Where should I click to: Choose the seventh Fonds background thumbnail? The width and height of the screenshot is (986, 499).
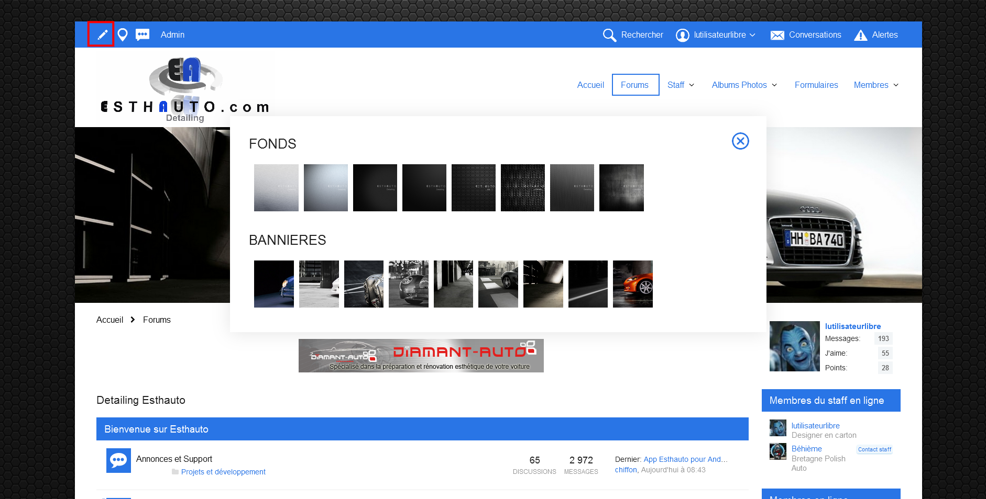click(x=572, y=188)
